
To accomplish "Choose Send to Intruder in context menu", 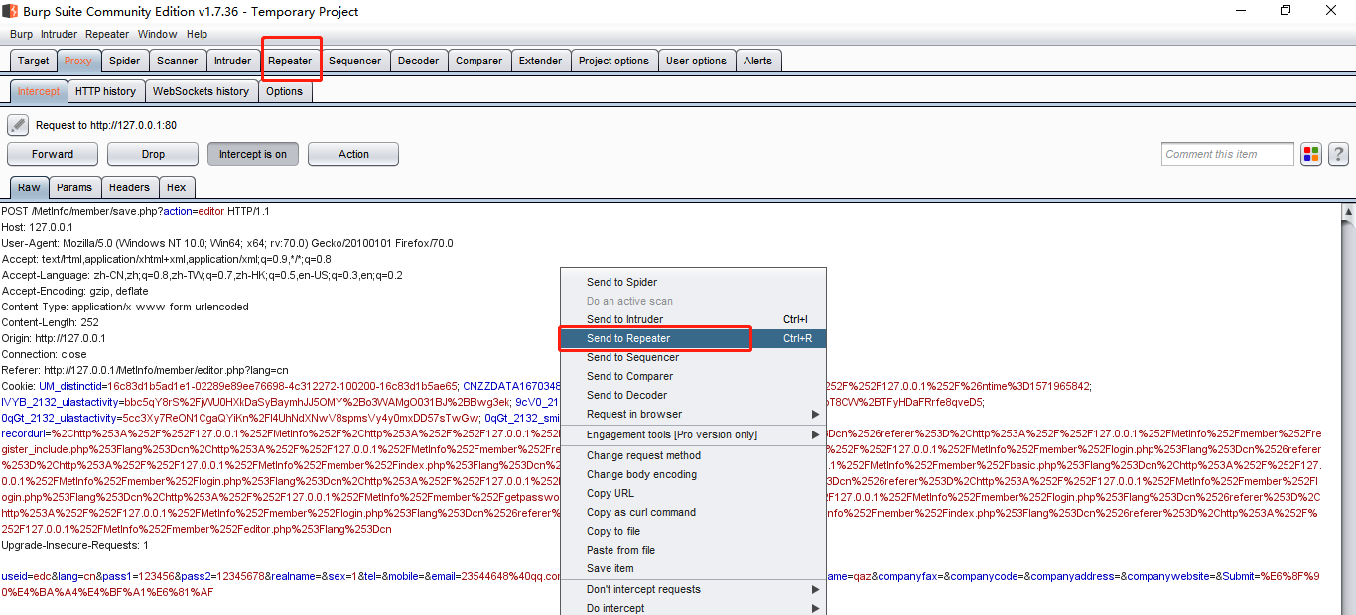I will [693, 319].
